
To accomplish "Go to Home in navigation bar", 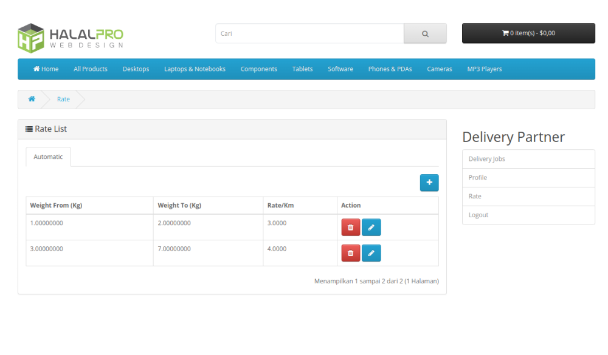I will click(46, 69).
